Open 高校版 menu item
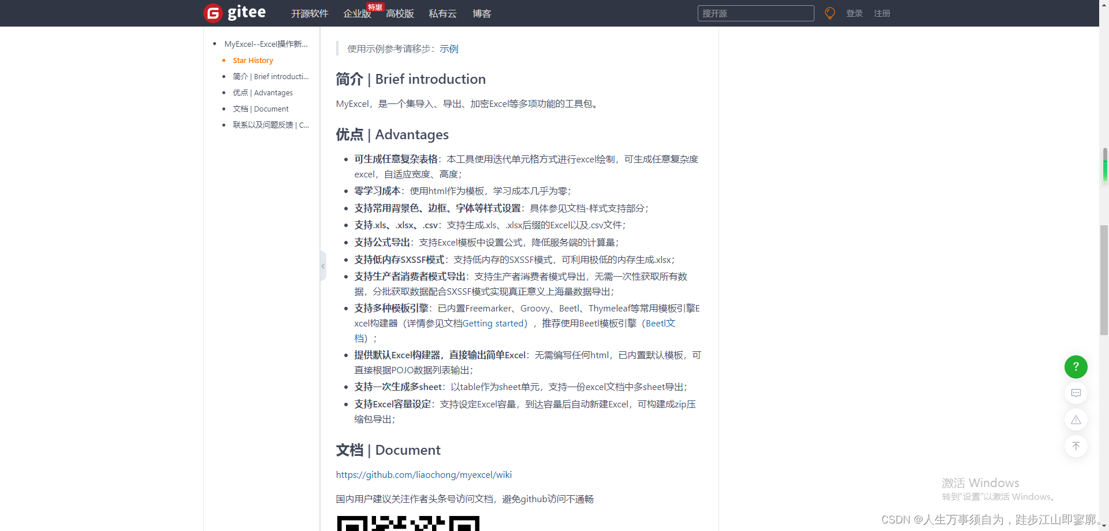The height and width of the screenshot is (531, 1109). tap(400, 14)
